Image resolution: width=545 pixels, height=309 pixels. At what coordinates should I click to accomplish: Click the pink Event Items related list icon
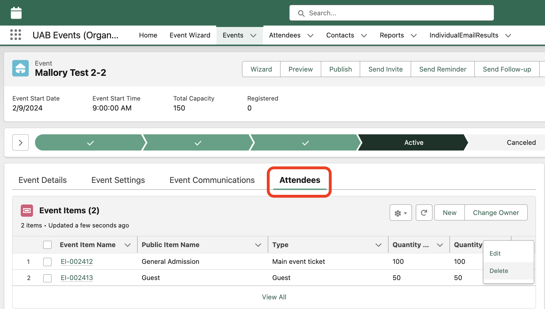27,210
